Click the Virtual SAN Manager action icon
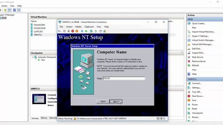 tap(189, 44)
